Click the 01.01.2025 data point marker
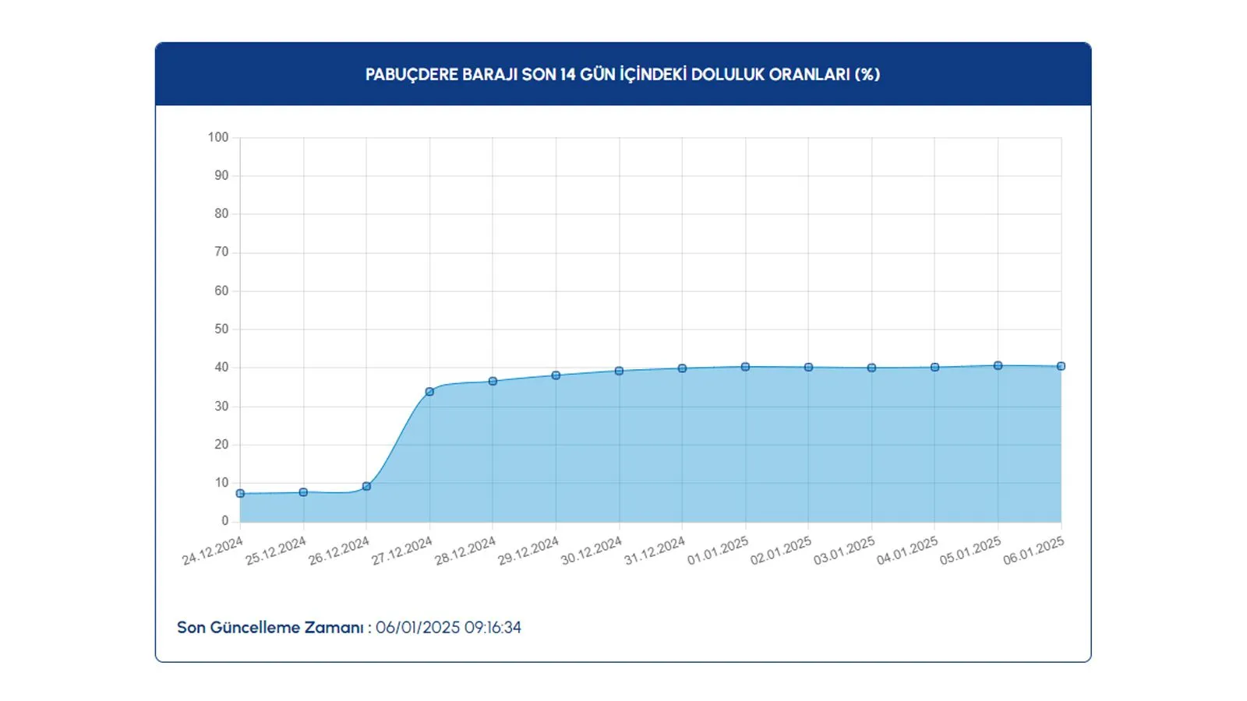Image resolution: width=1247 pixels, height=701 pixels. 745,367
